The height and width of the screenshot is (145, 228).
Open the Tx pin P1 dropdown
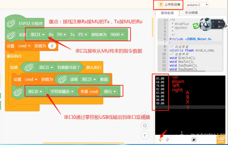tap(83, 34)
